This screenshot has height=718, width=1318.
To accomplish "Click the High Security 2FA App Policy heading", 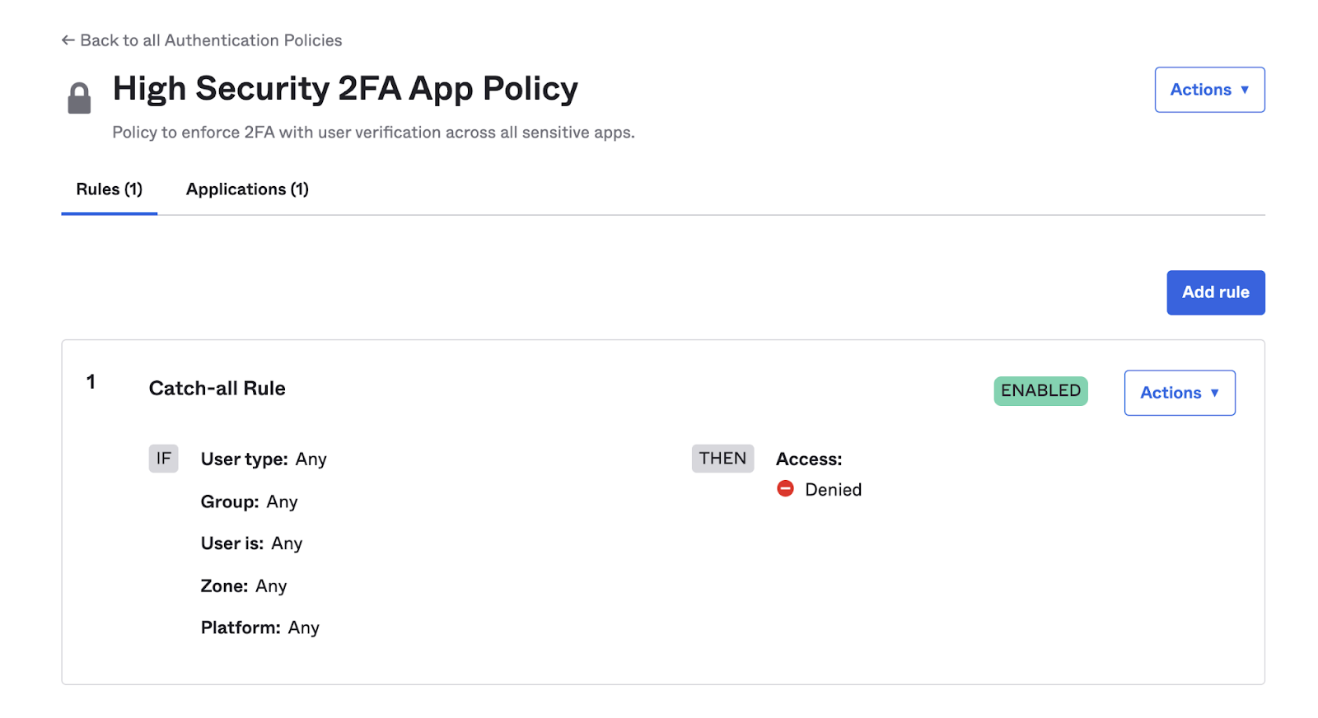I will point(345,89).
